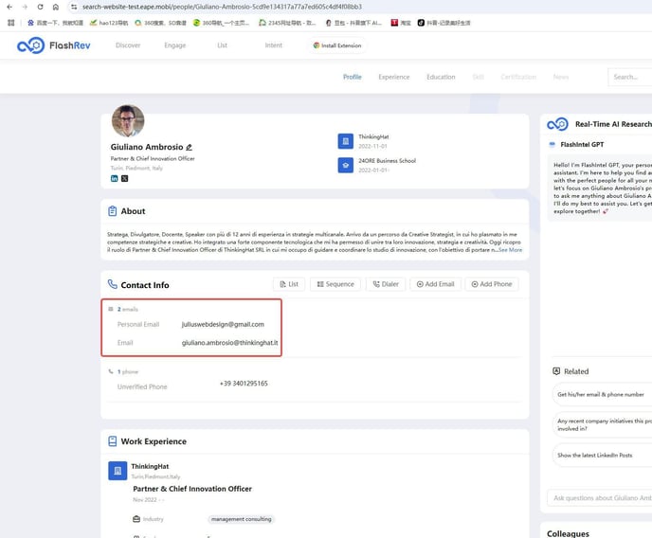
Task: Switch to the Skill tab
Action: (479, 78)
